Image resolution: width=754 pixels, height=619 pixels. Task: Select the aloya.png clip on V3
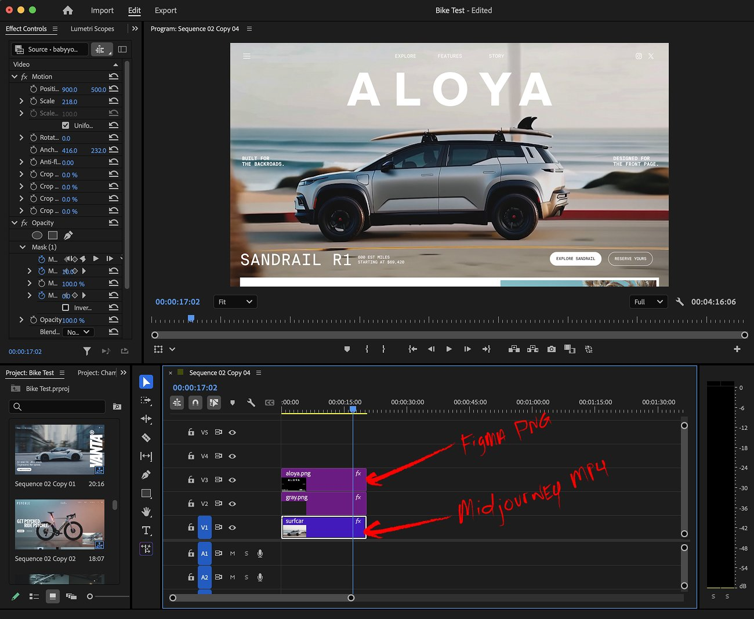tap(324, 480)
